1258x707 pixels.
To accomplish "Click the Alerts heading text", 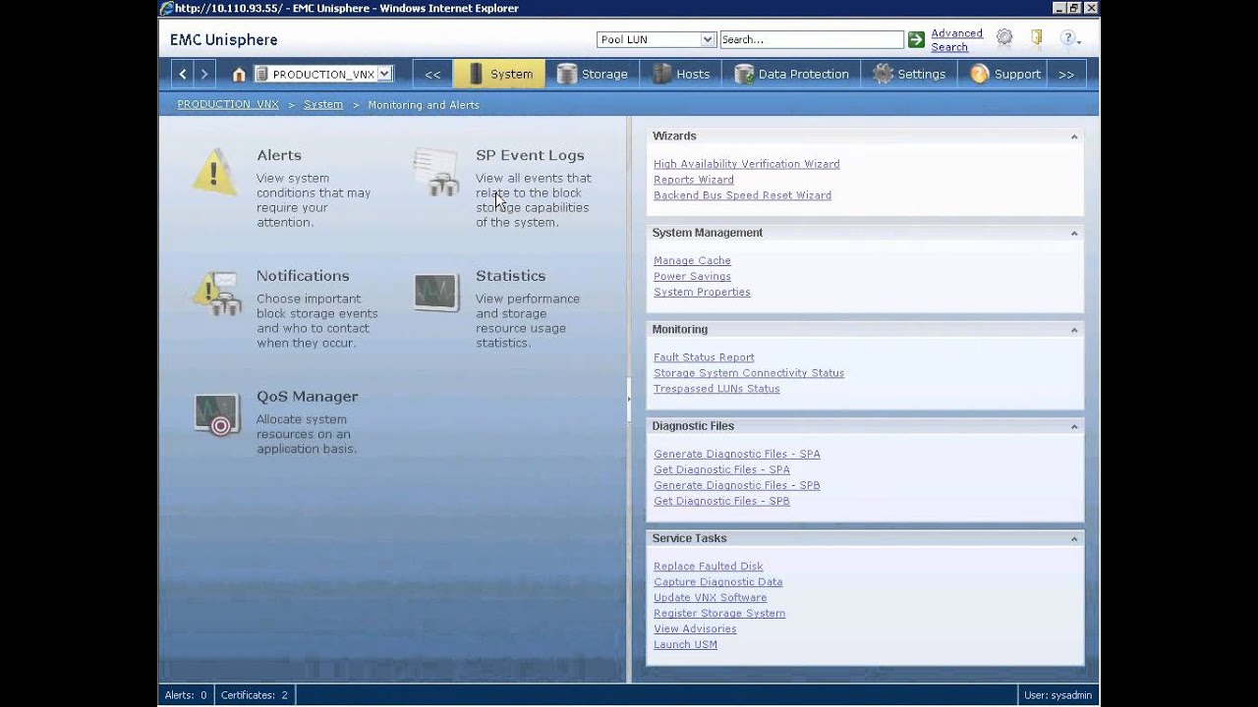I will click(279, 155).
